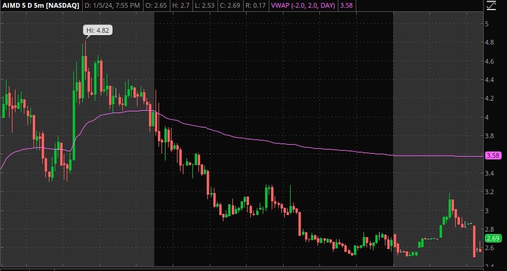Click the 4.8 label on the price axis
Screen dimensions: 507x271
[x=489, y=42]
